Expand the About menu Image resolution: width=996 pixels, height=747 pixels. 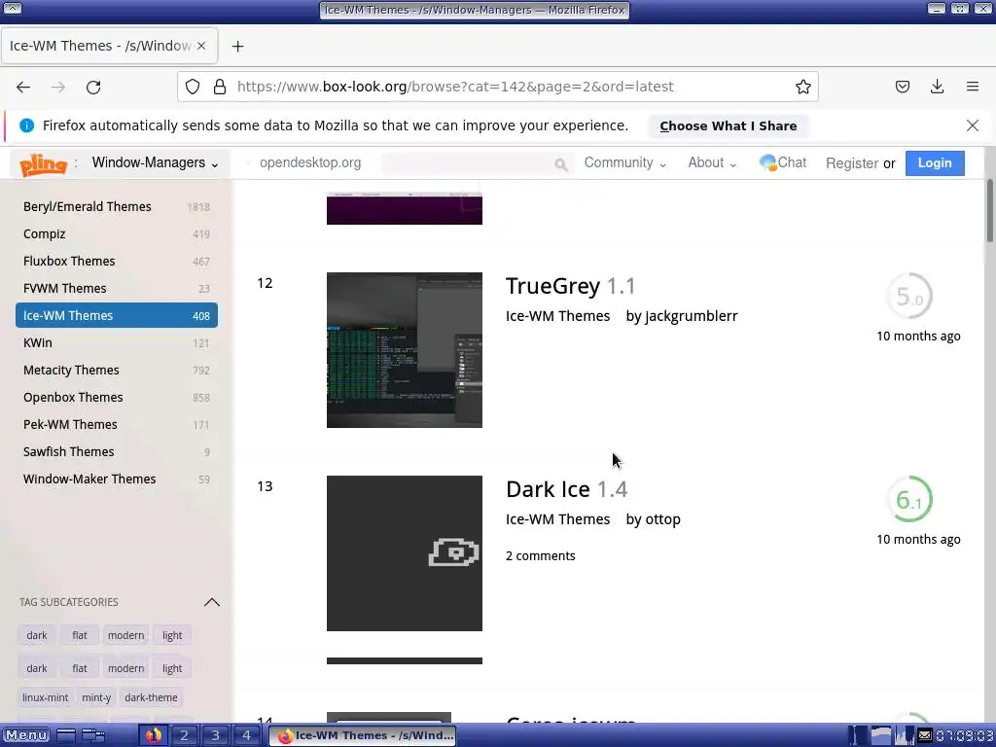(x=712, y=162)
